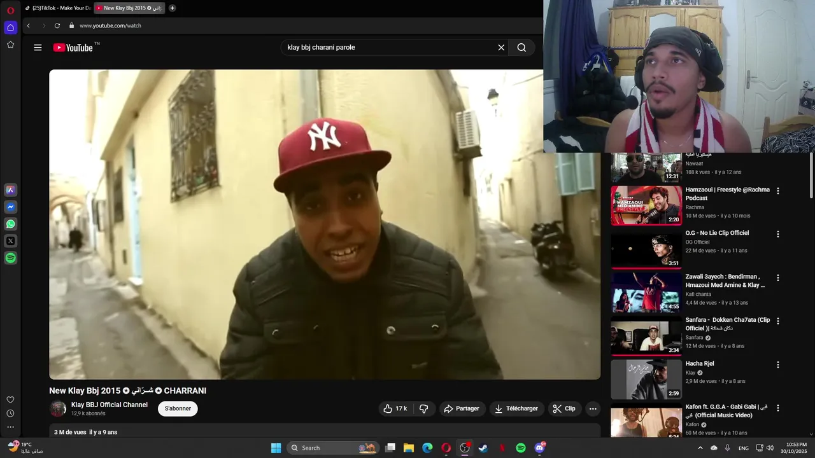This screenshot has width=815, height=458.
Task: Open weather widget showing 19°C
Action: click(25, 448)
